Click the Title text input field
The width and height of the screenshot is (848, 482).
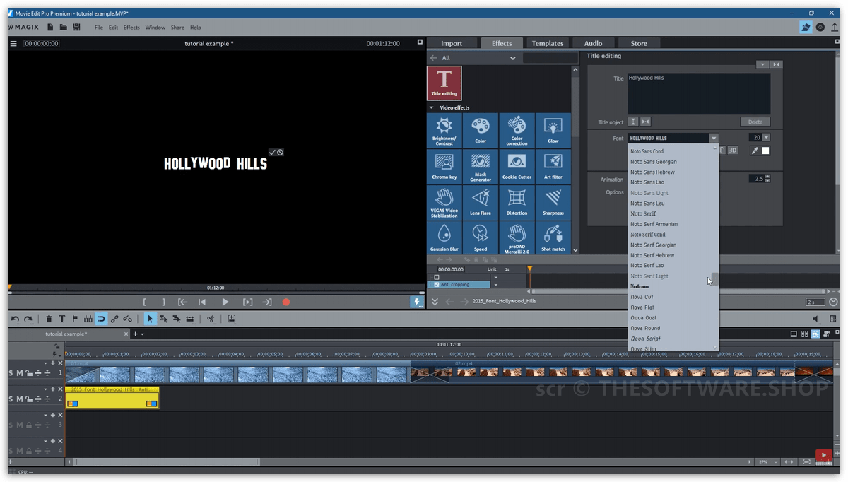pos(699,94)
